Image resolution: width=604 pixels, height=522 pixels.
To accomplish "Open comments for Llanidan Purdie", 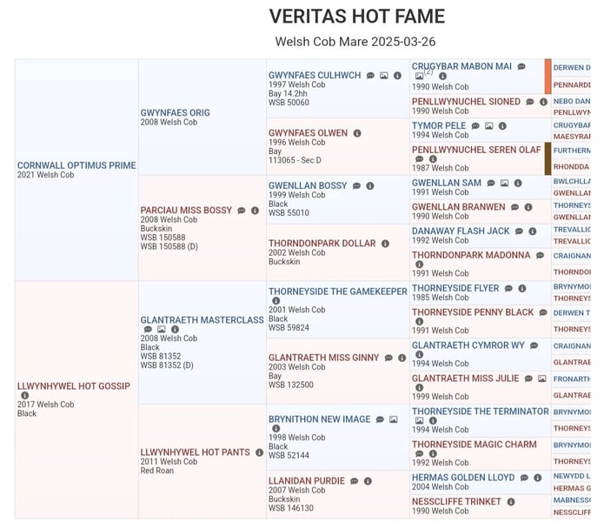I will [x=355, y=481].
